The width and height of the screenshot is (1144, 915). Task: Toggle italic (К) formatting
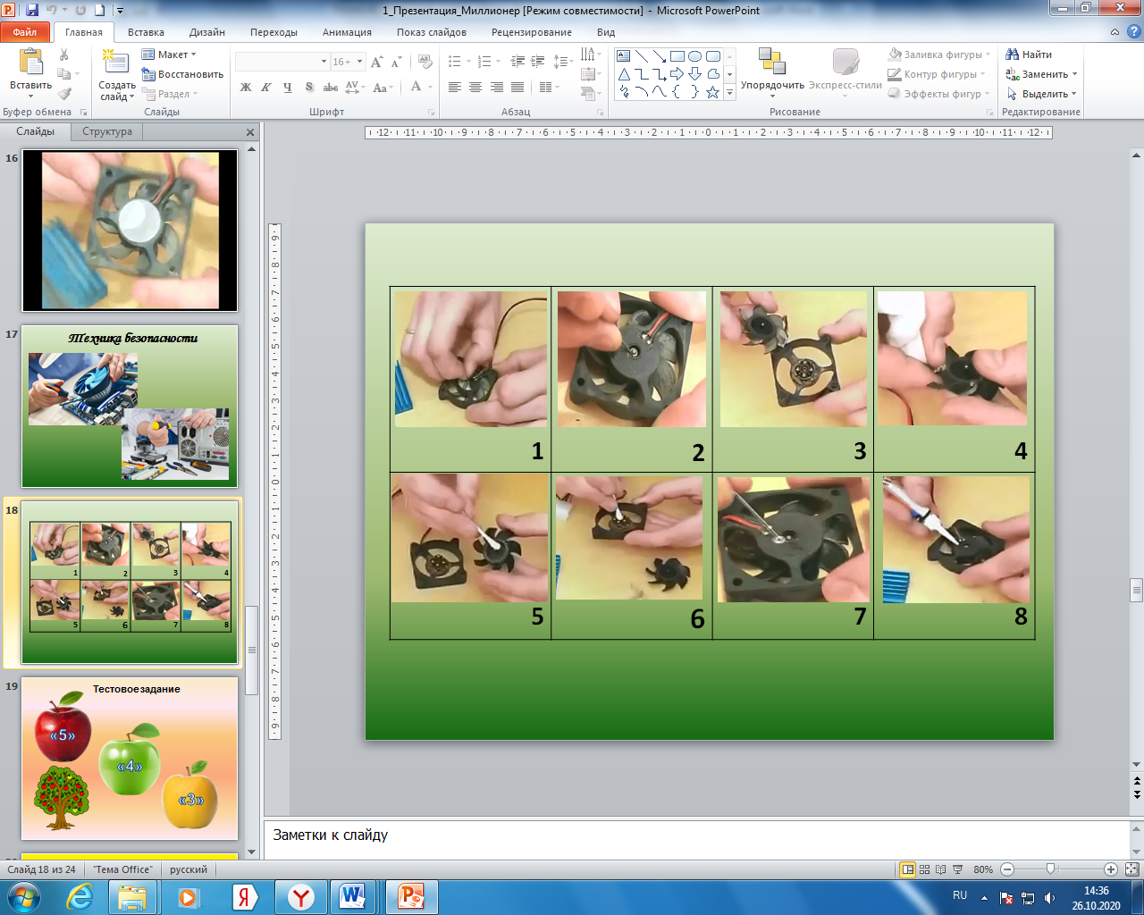point(266,88)
